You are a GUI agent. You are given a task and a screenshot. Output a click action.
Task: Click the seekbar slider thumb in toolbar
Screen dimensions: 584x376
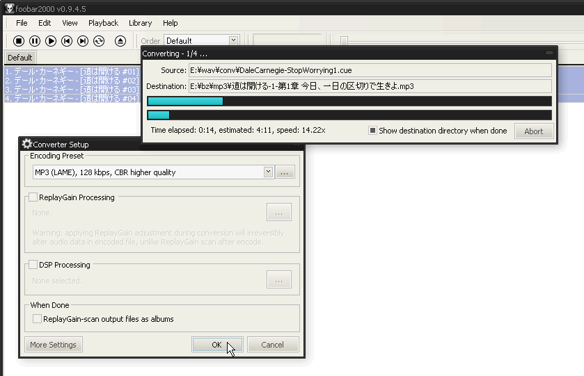pyautogui.click(x=344, y=40)
